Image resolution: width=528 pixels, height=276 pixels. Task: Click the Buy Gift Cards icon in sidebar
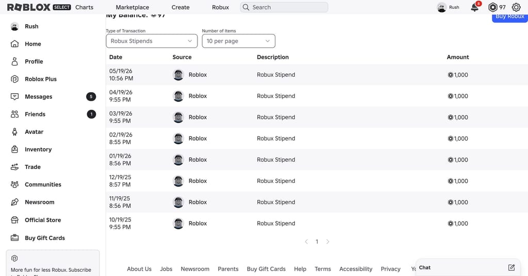(14, 238)
